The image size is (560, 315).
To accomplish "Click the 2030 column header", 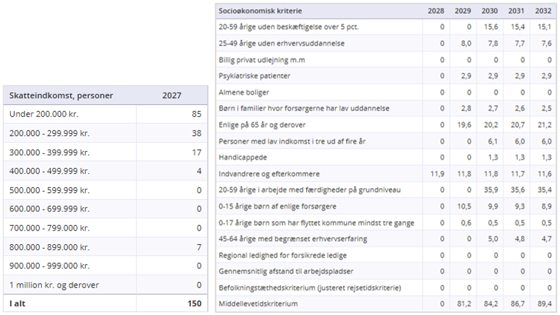I will point(489,11).
